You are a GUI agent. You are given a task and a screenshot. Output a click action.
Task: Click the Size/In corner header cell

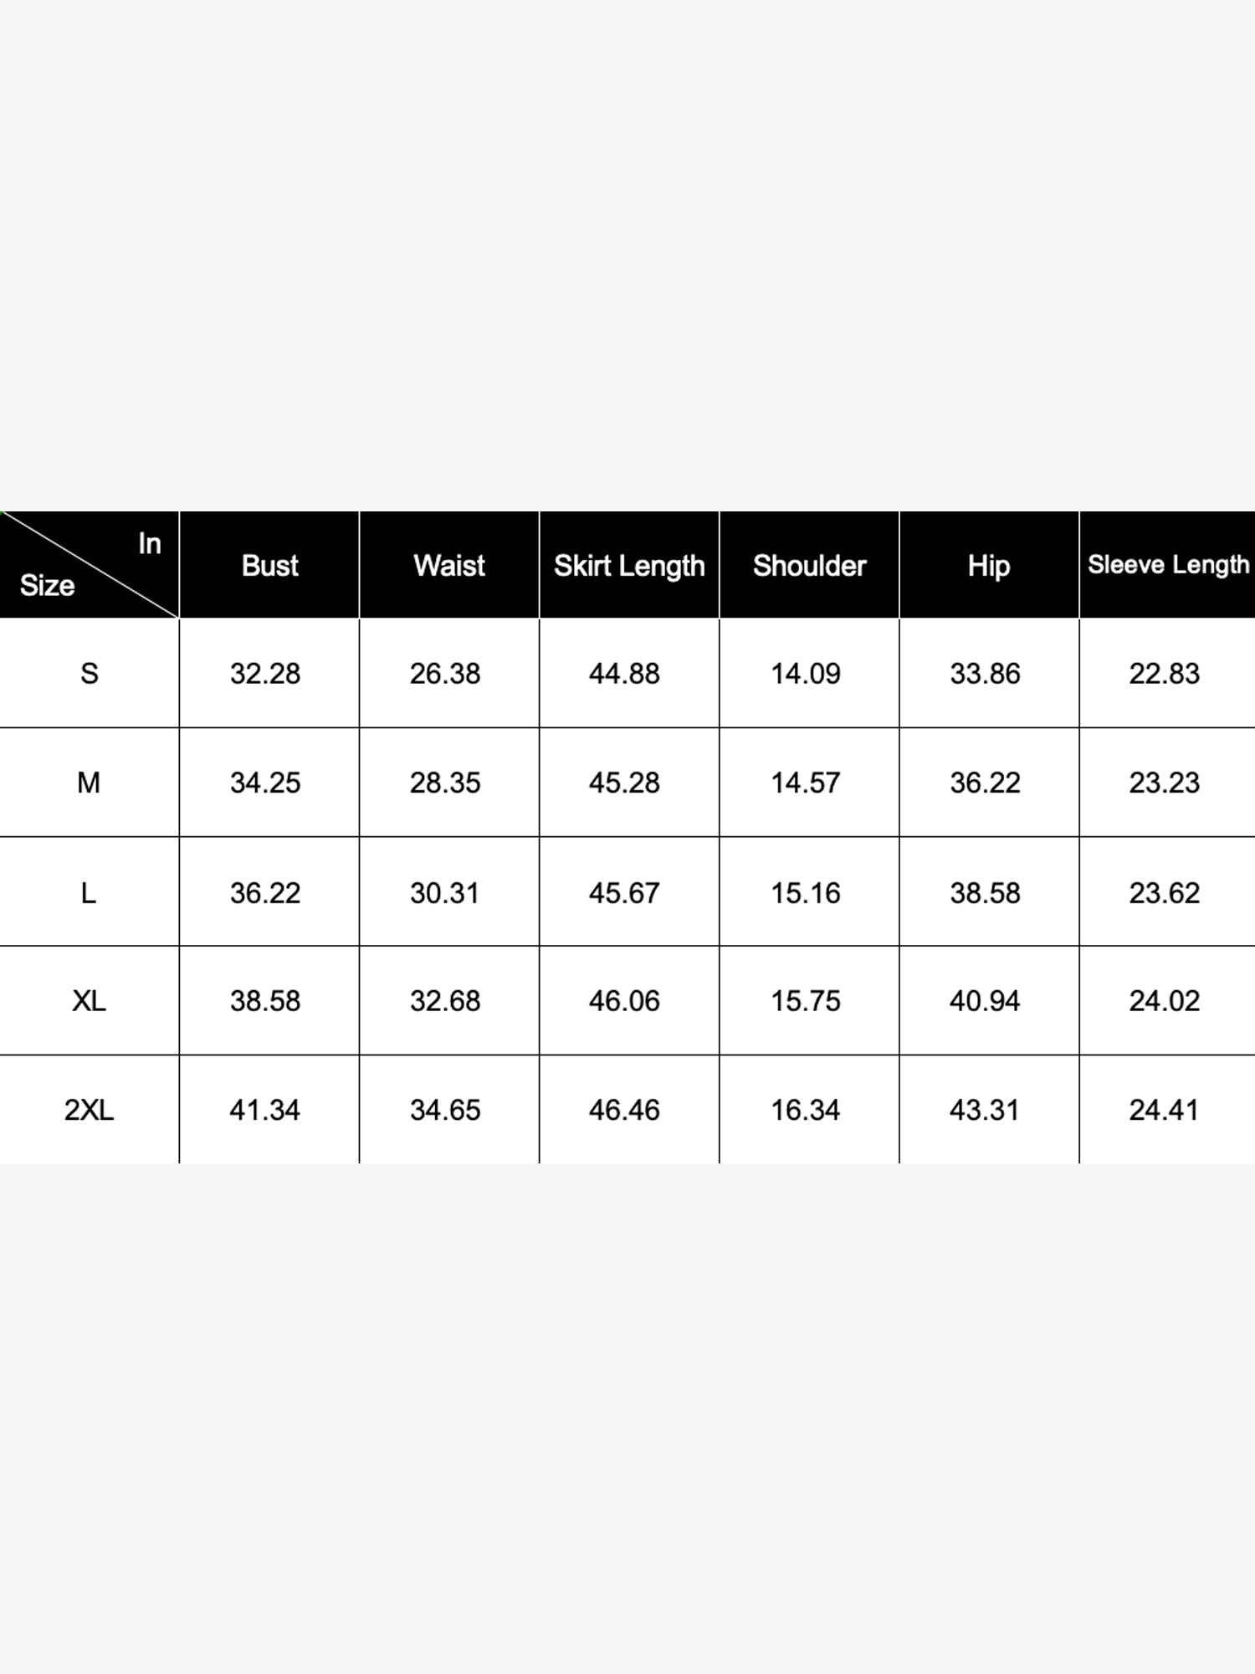click(x=90, y=565)
